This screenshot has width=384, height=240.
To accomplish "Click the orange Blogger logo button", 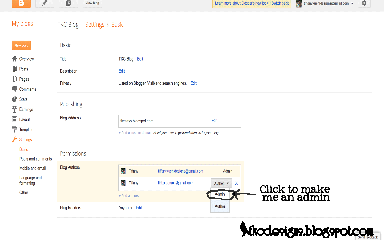I will (x=21, y=3).
